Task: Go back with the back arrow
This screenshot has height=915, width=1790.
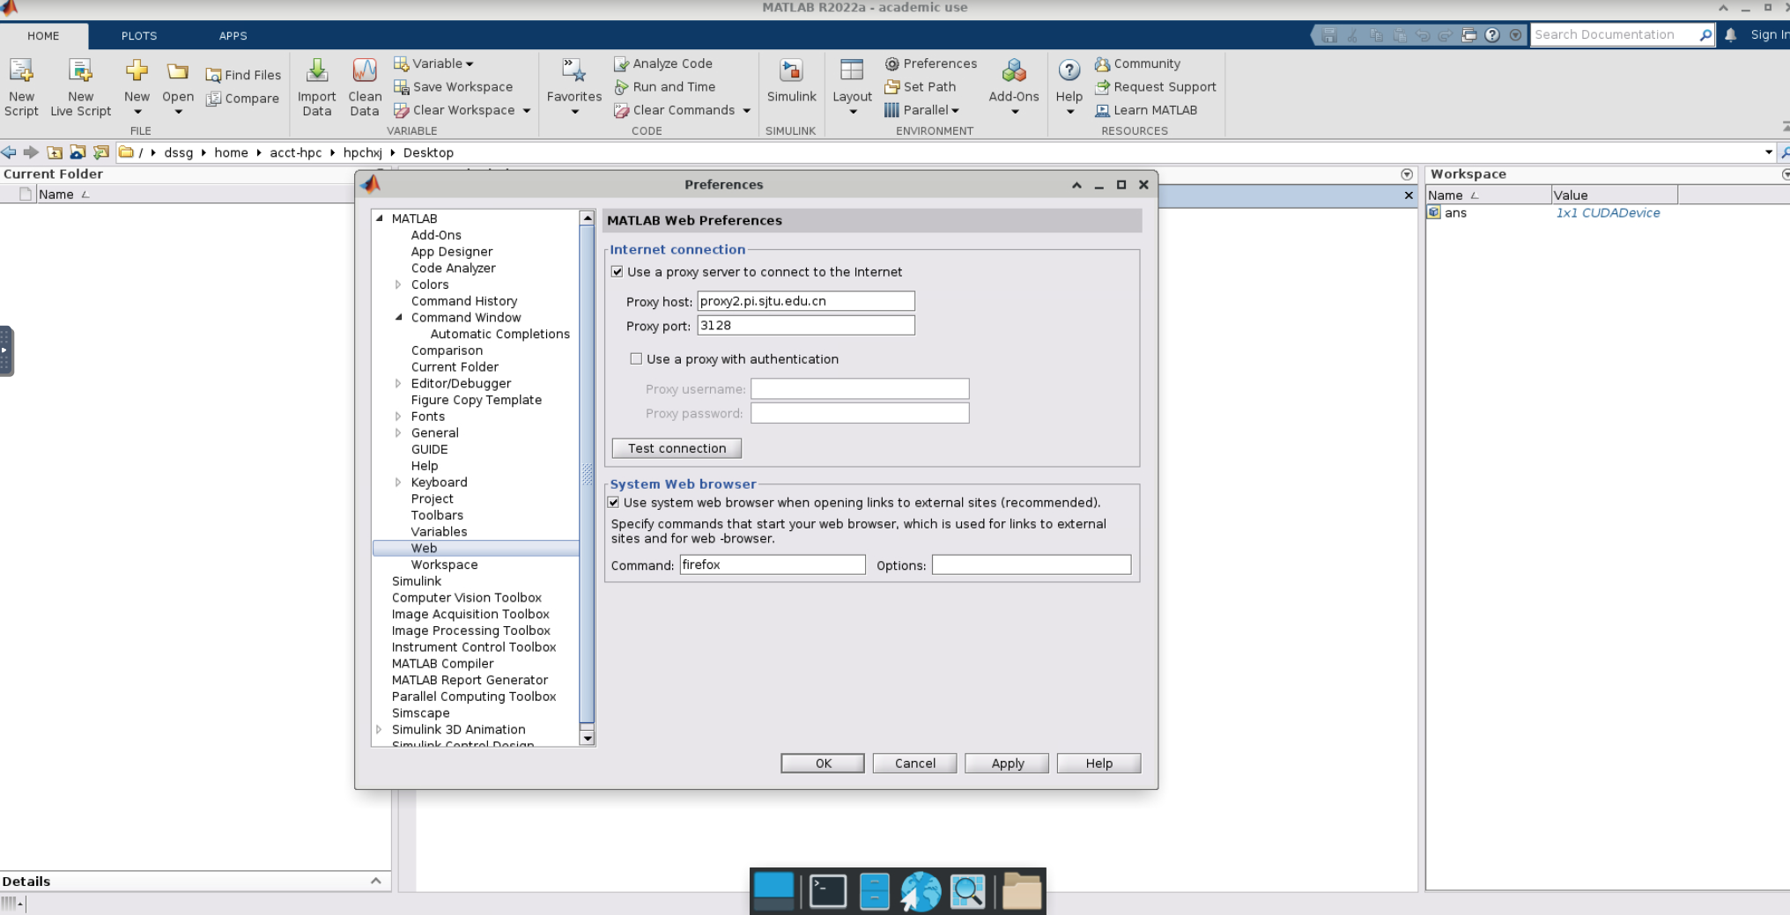Action: pos(9,152)
